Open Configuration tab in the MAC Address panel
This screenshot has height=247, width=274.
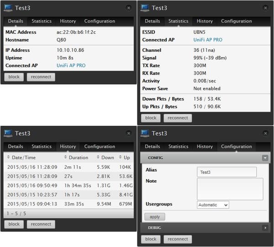pyautogui.click(x=100, y=21)
